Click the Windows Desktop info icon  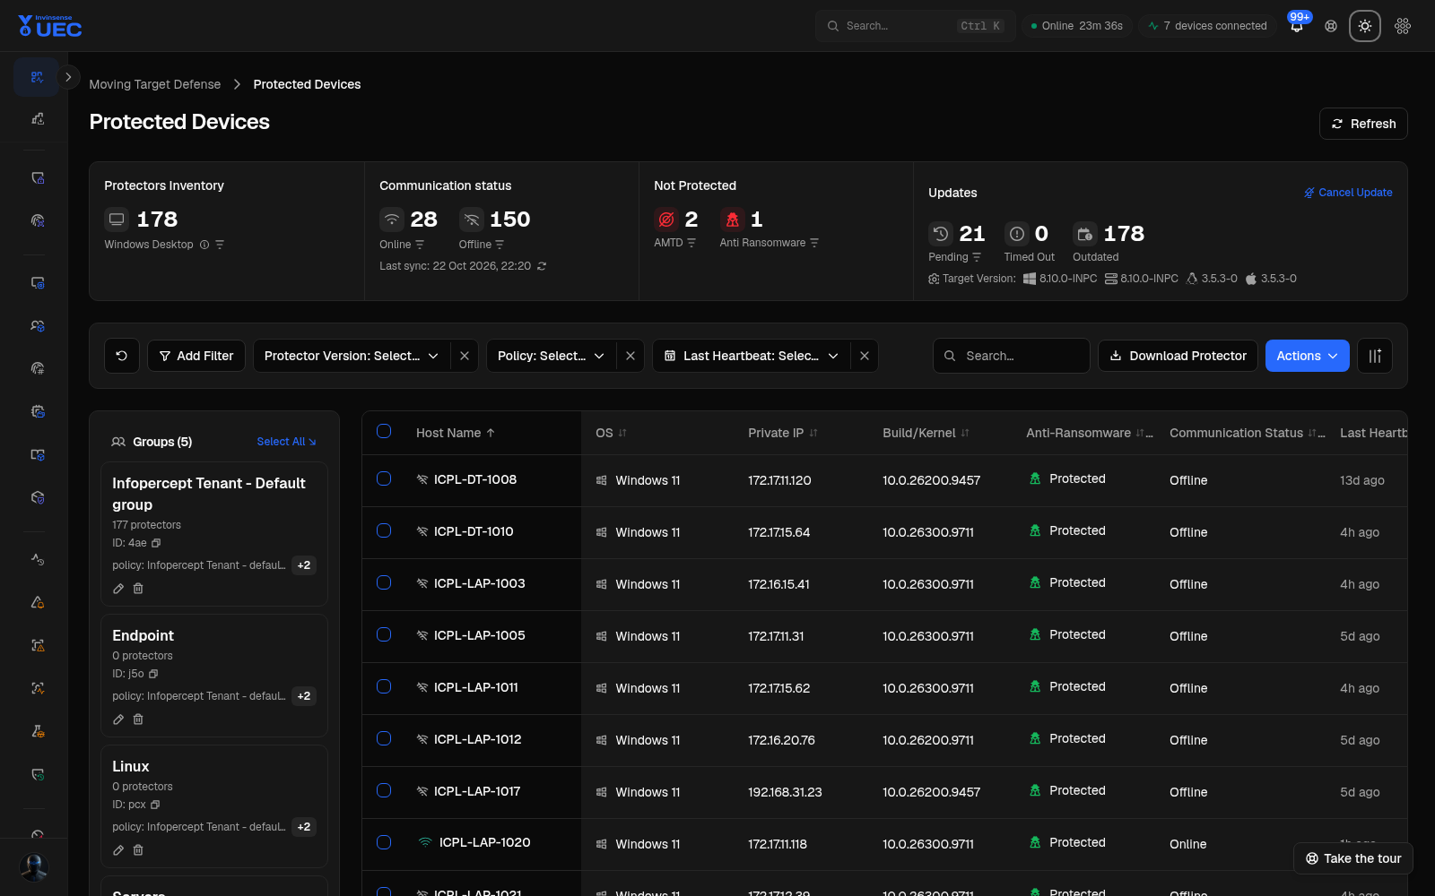click(x=204, y=245)
